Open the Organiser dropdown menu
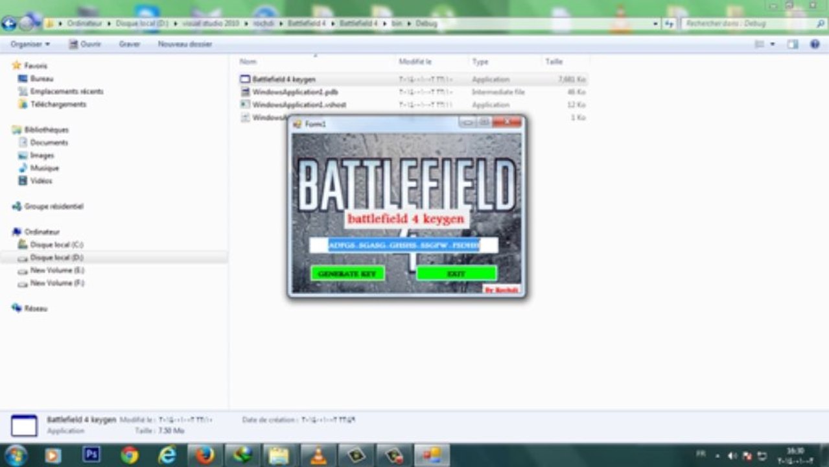 (30, 44)
